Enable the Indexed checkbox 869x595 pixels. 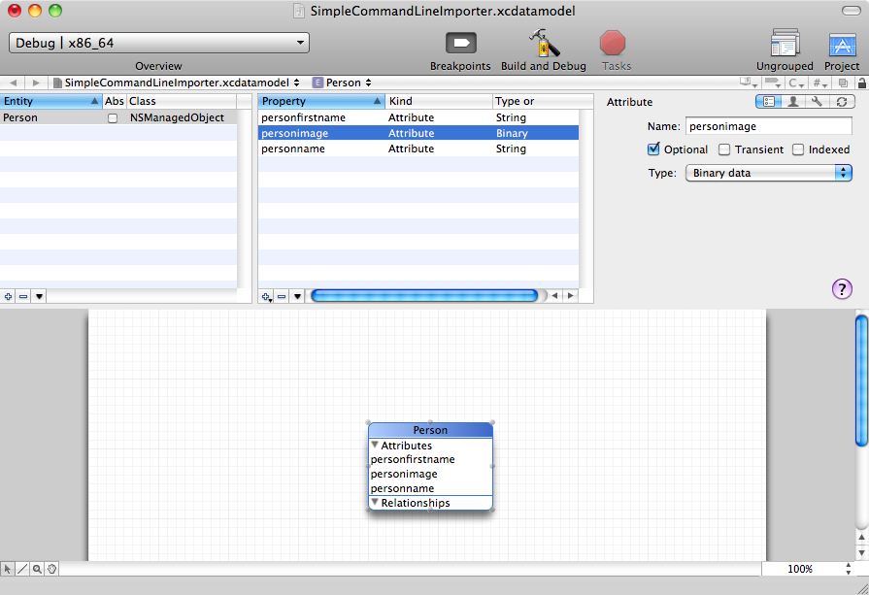798,149
